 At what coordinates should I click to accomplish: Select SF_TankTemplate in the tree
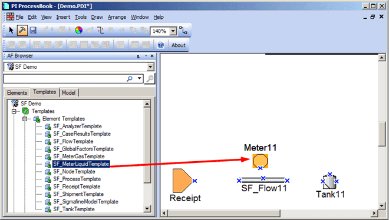click(74, 209)
